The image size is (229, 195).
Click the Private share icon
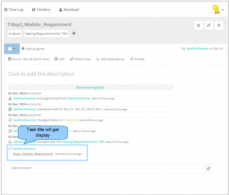point(132,59)
